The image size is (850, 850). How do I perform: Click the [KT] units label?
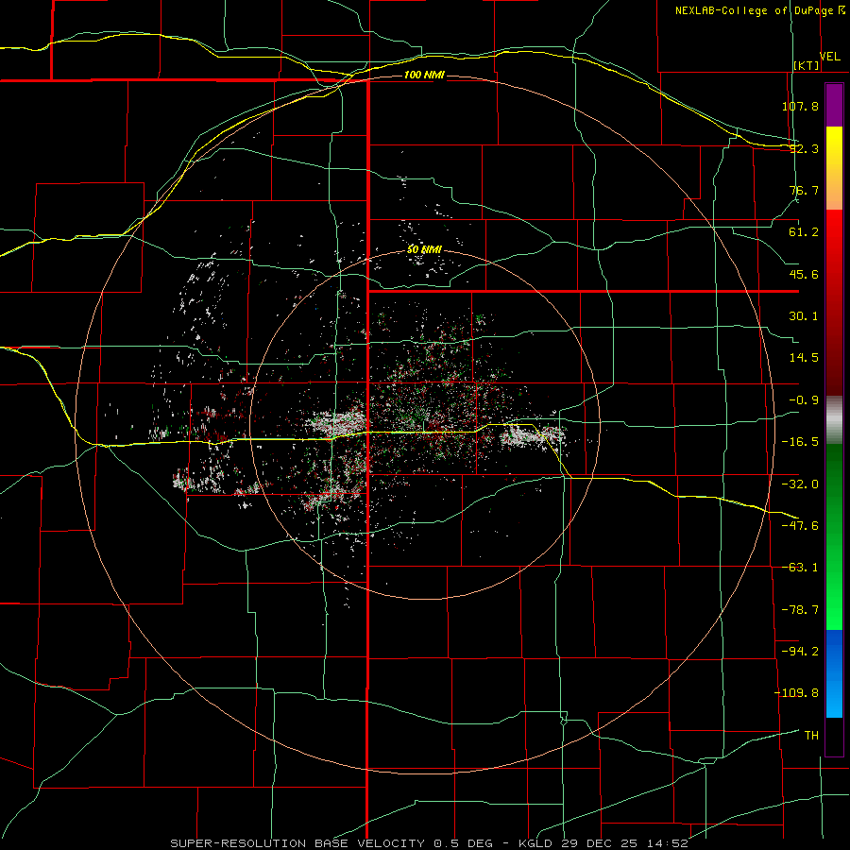tap(807, 65)
